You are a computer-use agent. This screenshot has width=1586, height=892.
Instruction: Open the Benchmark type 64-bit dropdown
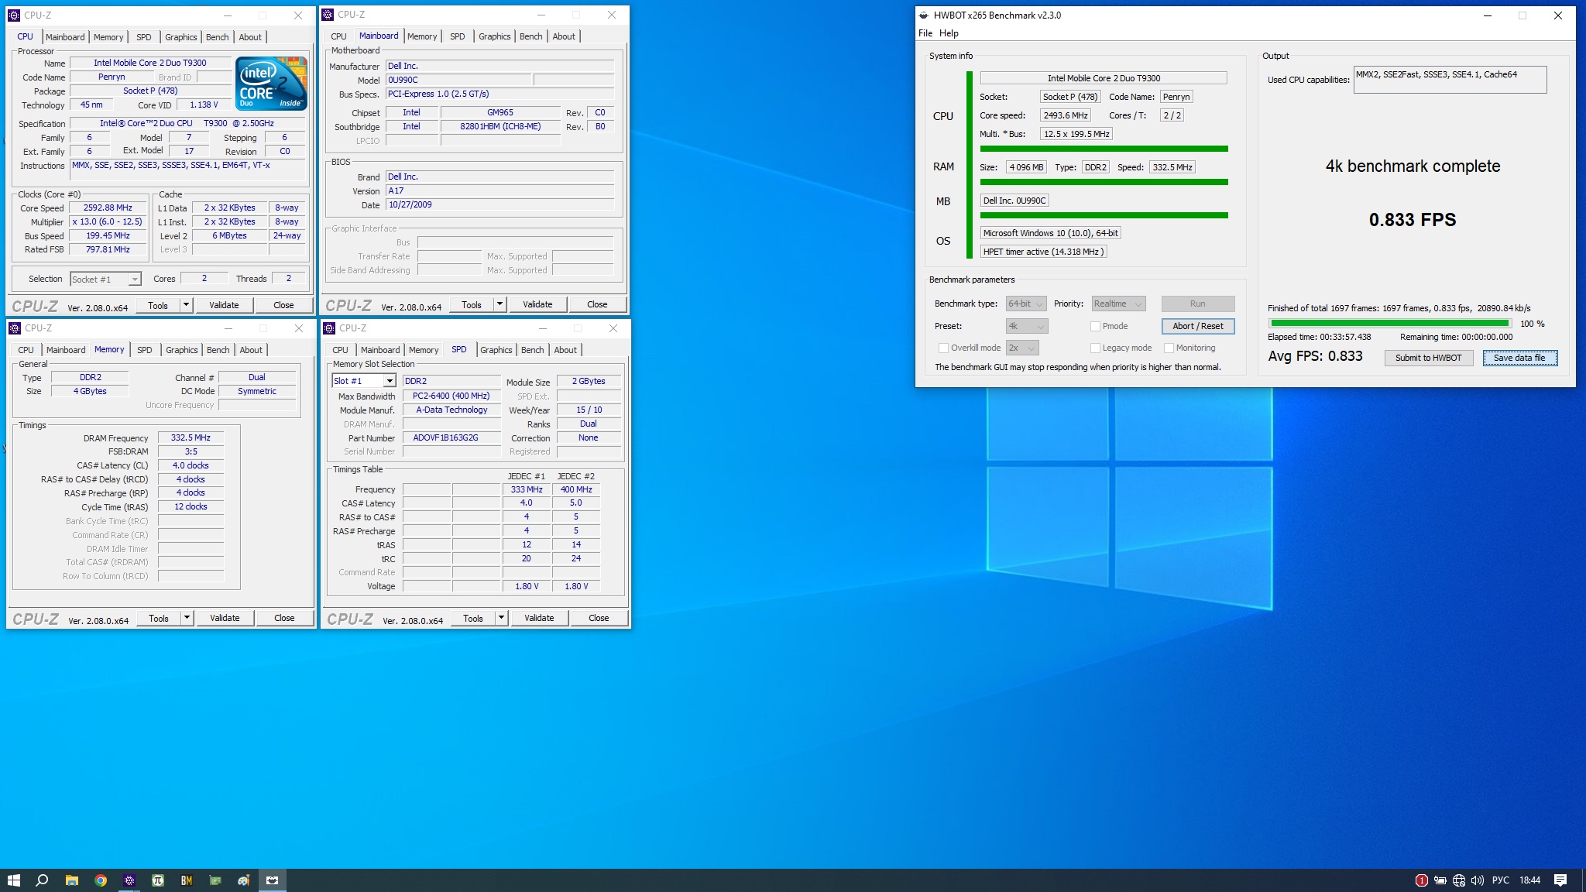coord(1026,304)
